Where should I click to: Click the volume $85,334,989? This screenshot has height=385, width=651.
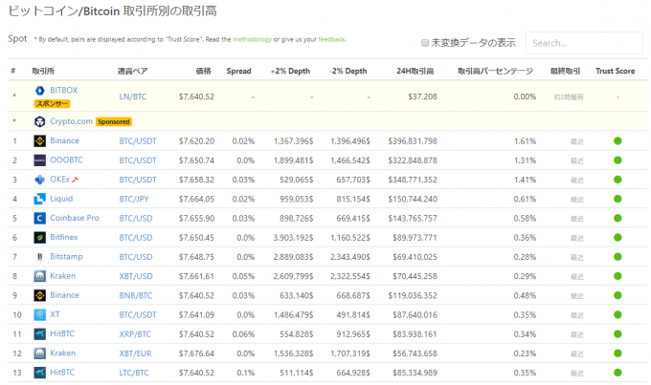click(415, 373)
